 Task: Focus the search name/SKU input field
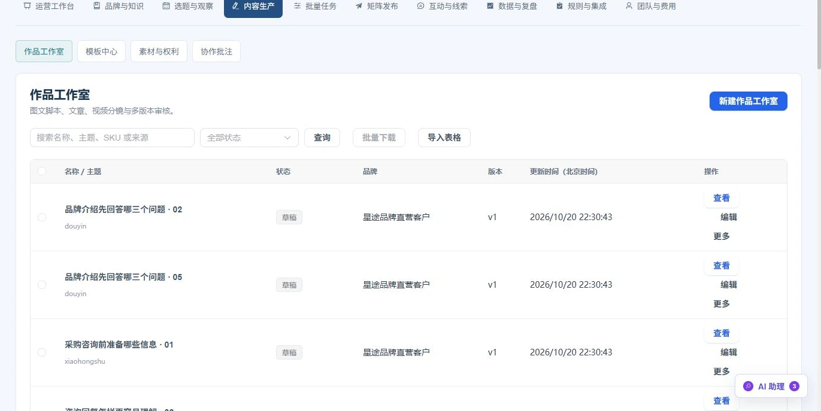(x=112, y=138)
